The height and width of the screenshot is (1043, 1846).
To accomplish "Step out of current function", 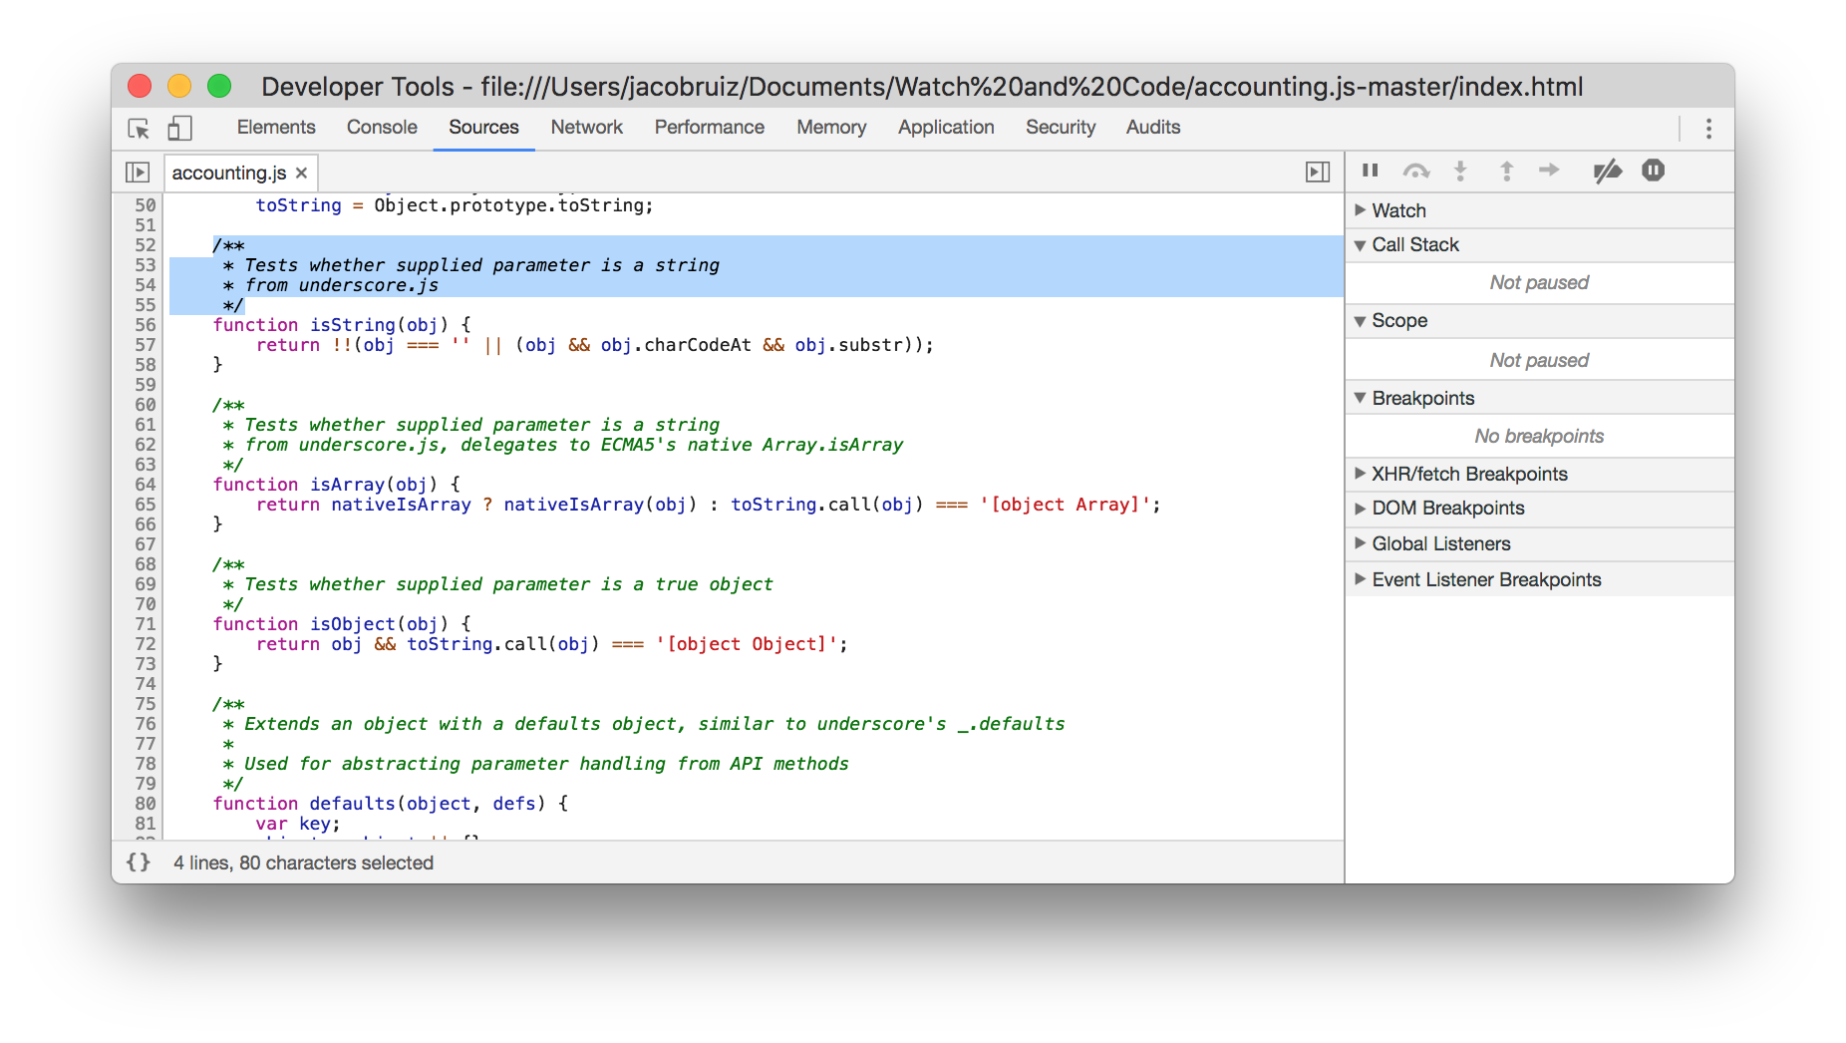I will click(1507, 171).
